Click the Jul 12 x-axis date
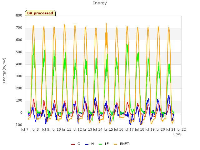 (77, 129)
